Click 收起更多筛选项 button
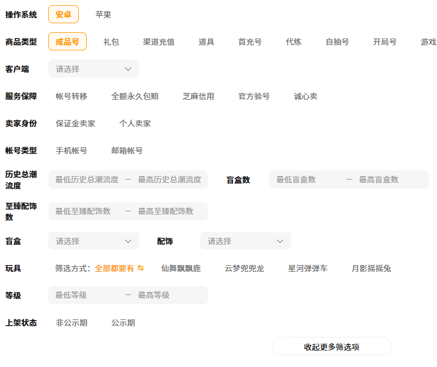437x367 pixels. tap(332, 347)
